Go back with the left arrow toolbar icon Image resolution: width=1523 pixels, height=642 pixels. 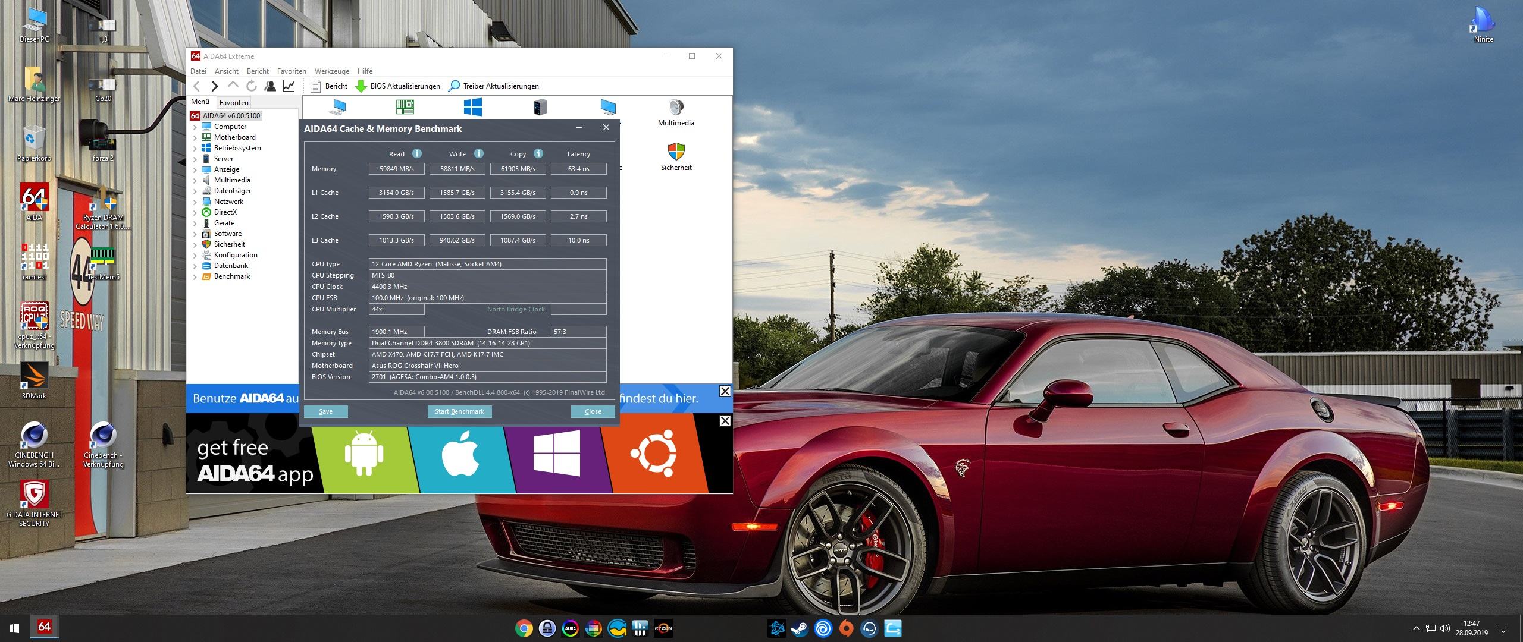point(197,86)
